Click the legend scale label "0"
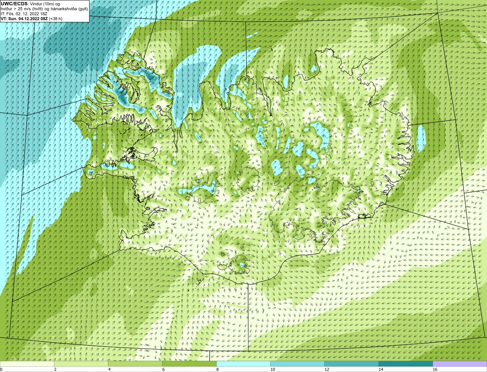This screenshot has height=372, width=487. (x=2, y=369)
